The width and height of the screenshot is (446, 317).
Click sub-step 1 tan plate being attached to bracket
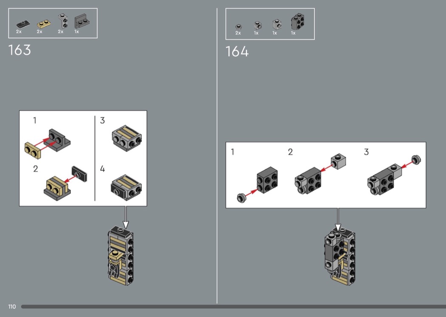coord(33,150)
